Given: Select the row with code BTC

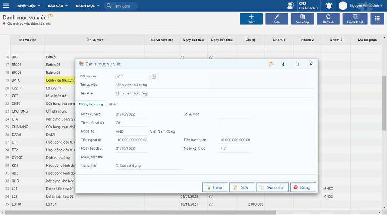Looking at the screenshot, I should (15, 57).
